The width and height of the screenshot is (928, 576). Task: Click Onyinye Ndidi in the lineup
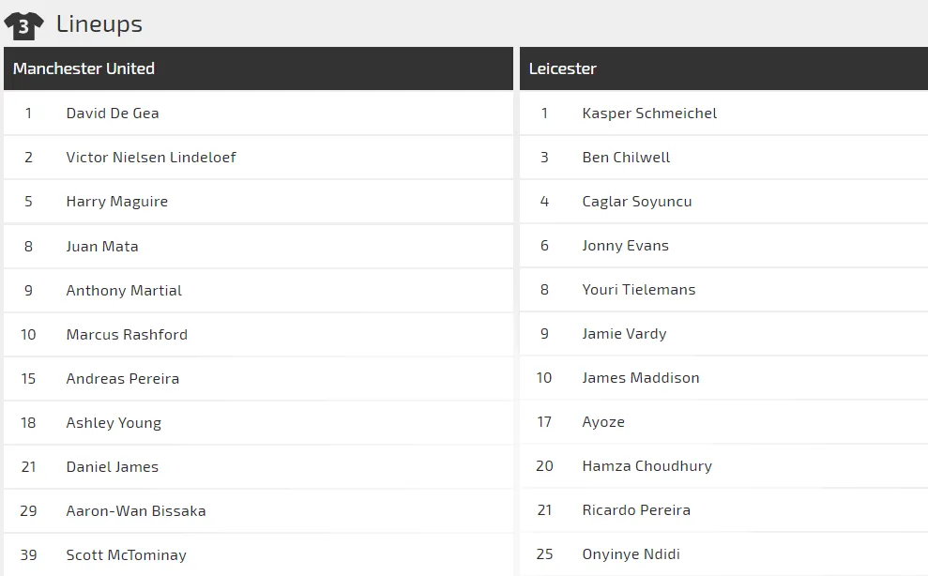631,554
